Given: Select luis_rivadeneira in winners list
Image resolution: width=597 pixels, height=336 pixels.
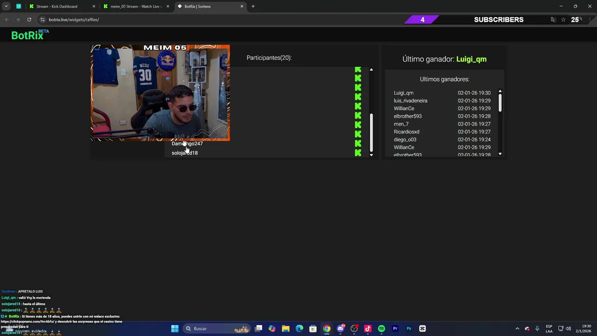Looking at the screenshot, I should coord(410,101).
